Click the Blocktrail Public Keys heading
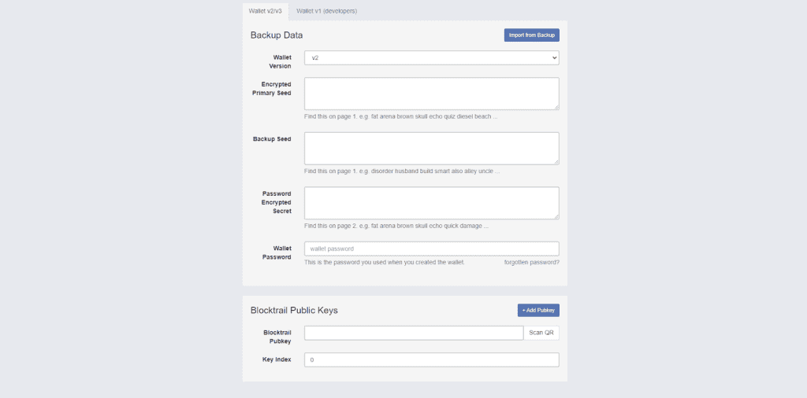The height and width of the screenshot is (398, 807). (x=294, y=310)
